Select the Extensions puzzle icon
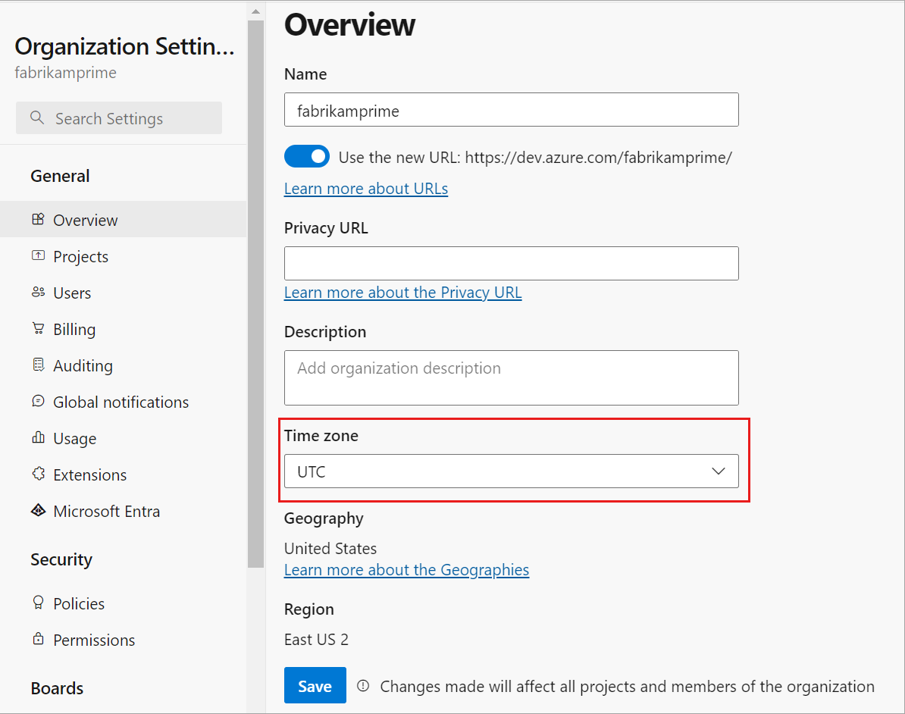This screenshot has height=714, width=905. point(38,474)
